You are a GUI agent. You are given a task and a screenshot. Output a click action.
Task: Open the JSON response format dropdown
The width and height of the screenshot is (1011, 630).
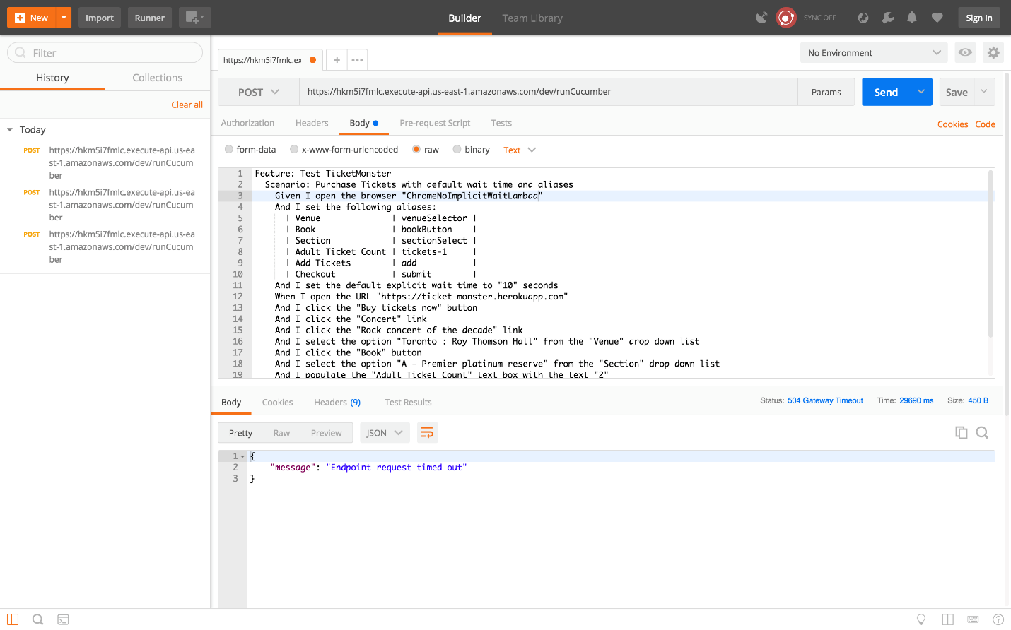(x=384, y=433)
